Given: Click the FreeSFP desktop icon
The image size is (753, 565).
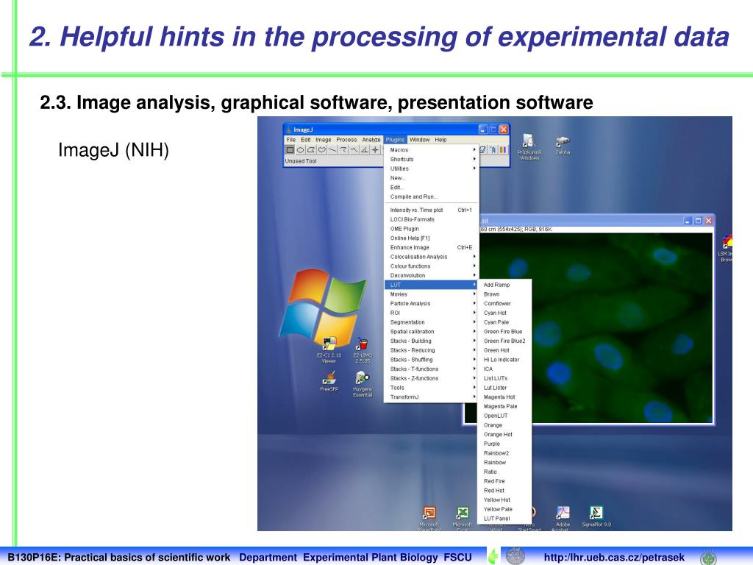Looking at the screenshot, I should [x=329, y=382].
